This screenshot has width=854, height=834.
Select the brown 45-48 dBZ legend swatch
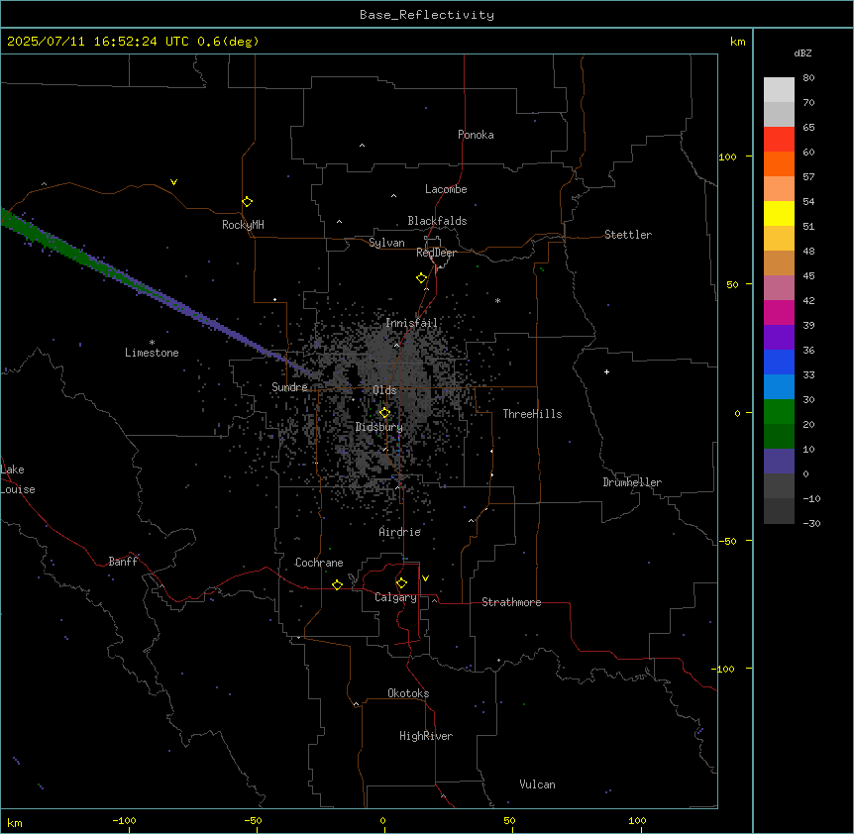pos(779,262)
